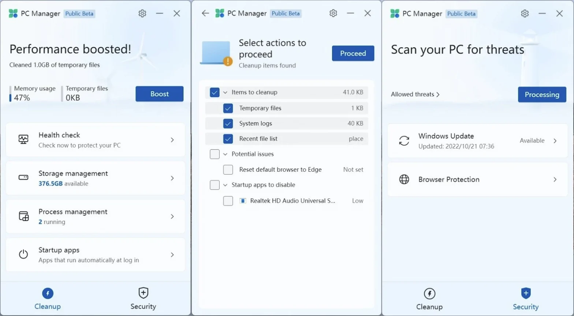Image resolution: width=574 pixels, height=316 pixels.
Task: Check Reset default browser to Edge
Action: [228, 170]
